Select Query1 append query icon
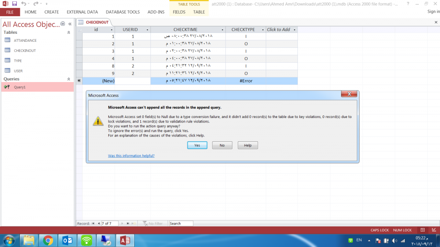The image size is (440, 247). 7,87
